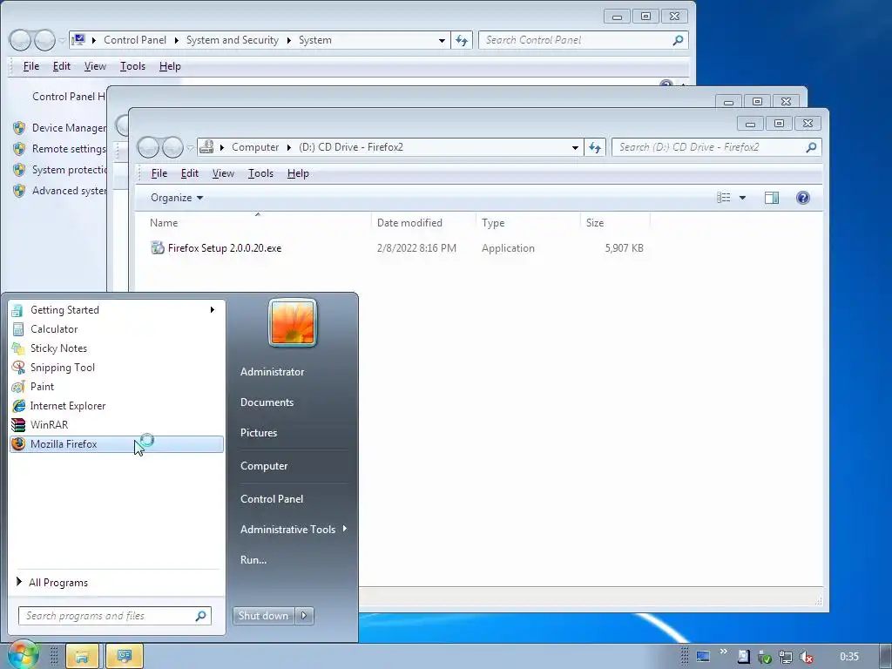Open Control Panel from Start menu
Viewport: 892px width, 669px height.
point(272,499)
